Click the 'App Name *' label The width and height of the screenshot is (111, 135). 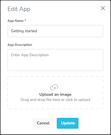coord(17,21)
